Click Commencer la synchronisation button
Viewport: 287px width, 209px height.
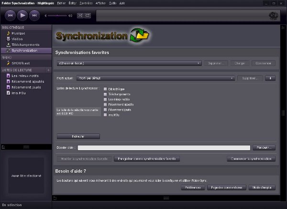(x=251, y=159)
